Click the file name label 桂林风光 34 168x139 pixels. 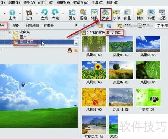coord(94,136)
